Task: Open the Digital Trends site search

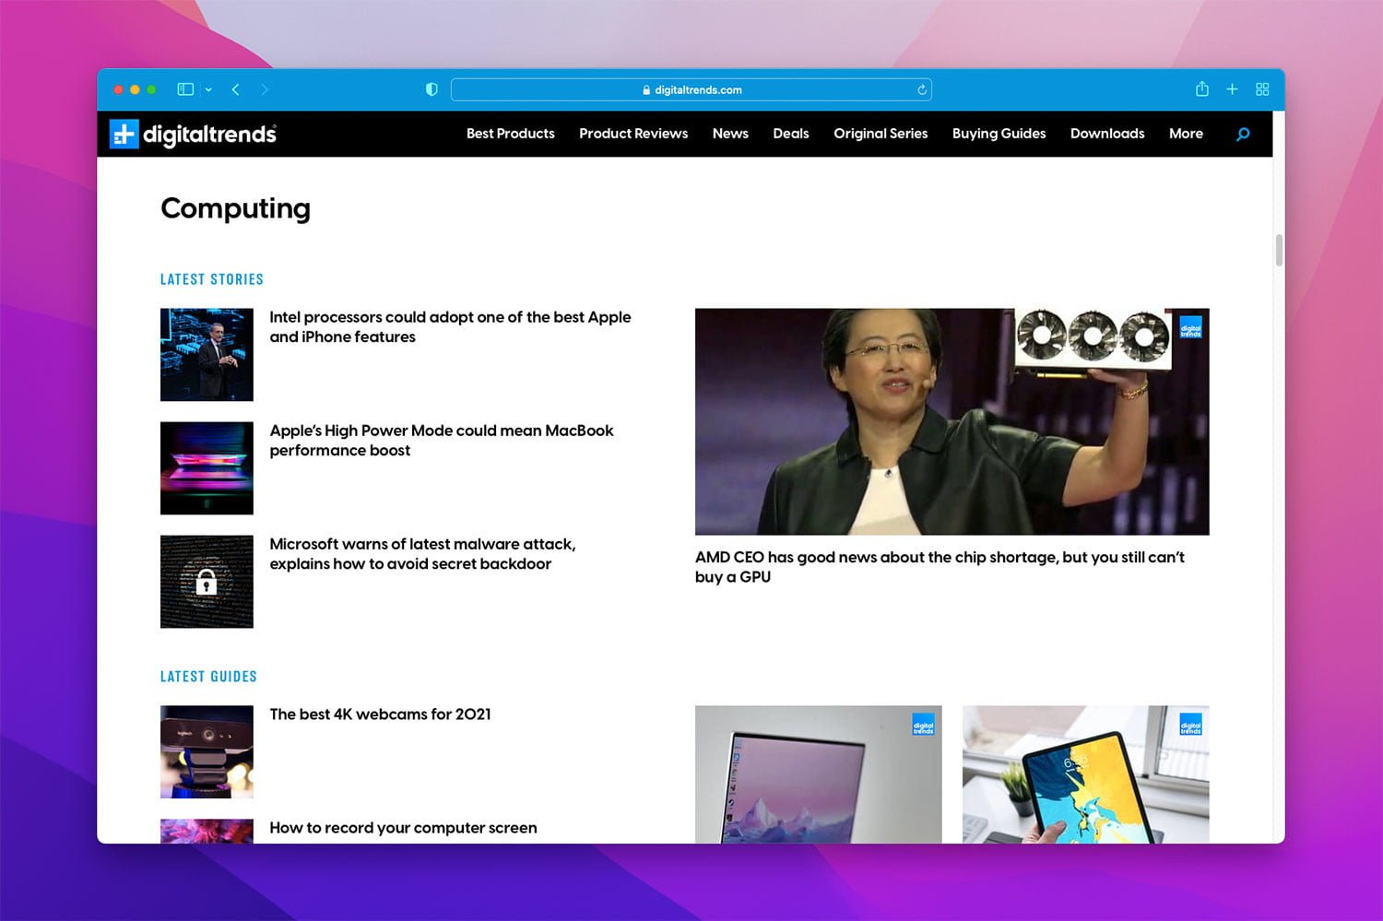Action: 1243,134
